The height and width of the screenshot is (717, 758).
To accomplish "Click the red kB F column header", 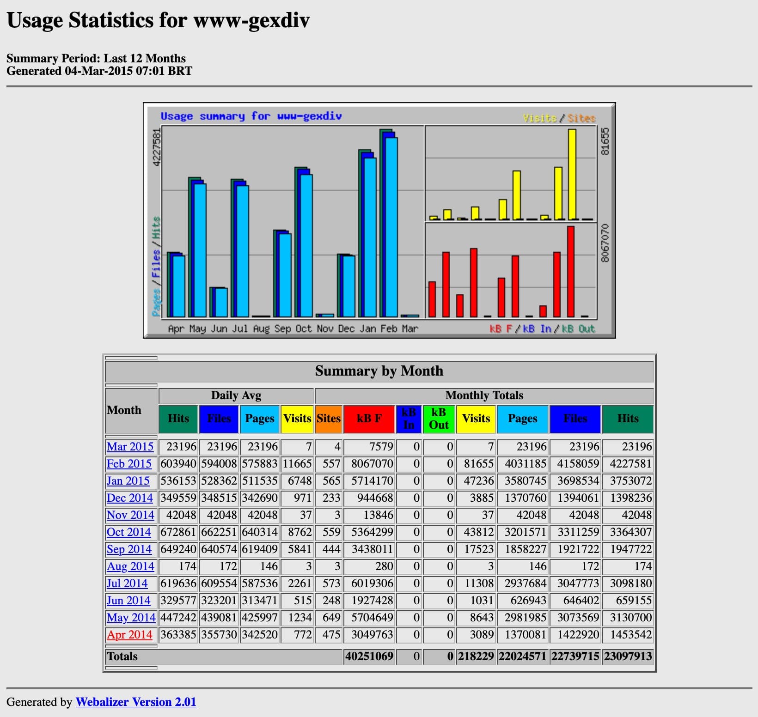I will tap(369, 419).
